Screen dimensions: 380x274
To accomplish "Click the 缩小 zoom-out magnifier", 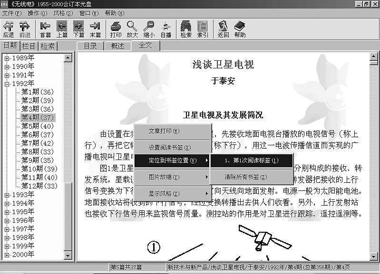I will 149,29.
